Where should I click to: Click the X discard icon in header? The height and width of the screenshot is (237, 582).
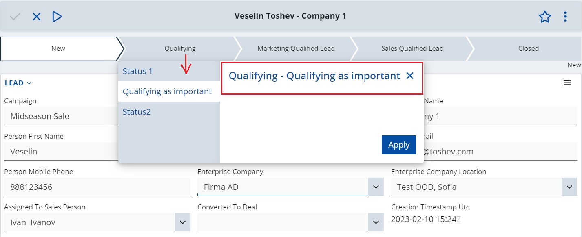click(x=37, y=17)
